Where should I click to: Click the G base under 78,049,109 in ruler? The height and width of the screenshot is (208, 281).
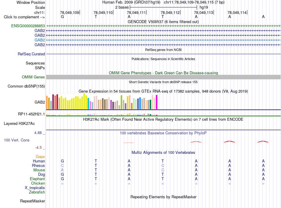click(62, 17)
